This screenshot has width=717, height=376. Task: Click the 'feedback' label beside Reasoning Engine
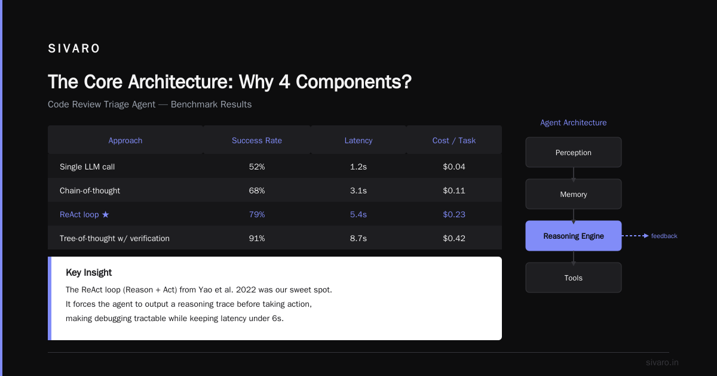pos(664,236)
